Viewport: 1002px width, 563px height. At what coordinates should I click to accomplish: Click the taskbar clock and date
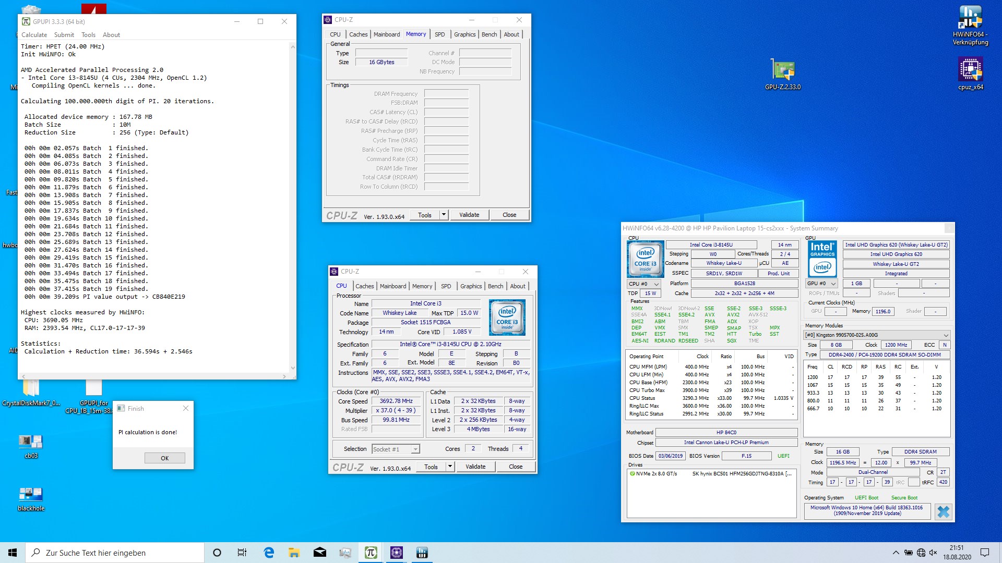click(957, 553)
